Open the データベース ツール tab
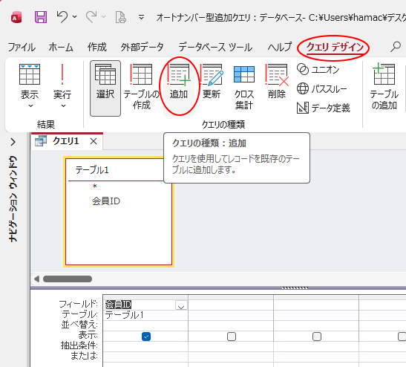The width and height of the screenshot is (406, 367). pos(215,48)
